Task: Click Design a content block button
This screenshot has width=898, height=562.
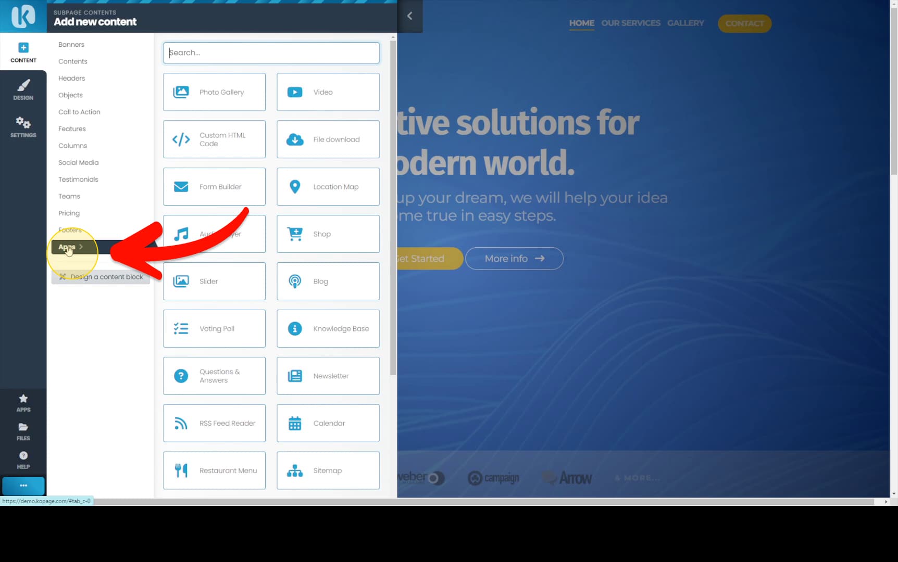Action: (101, 277)
